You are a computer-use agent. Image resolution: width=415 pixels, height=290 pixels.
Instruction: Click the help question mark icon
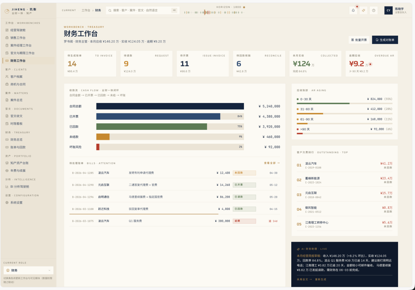[x=373, y=10]
